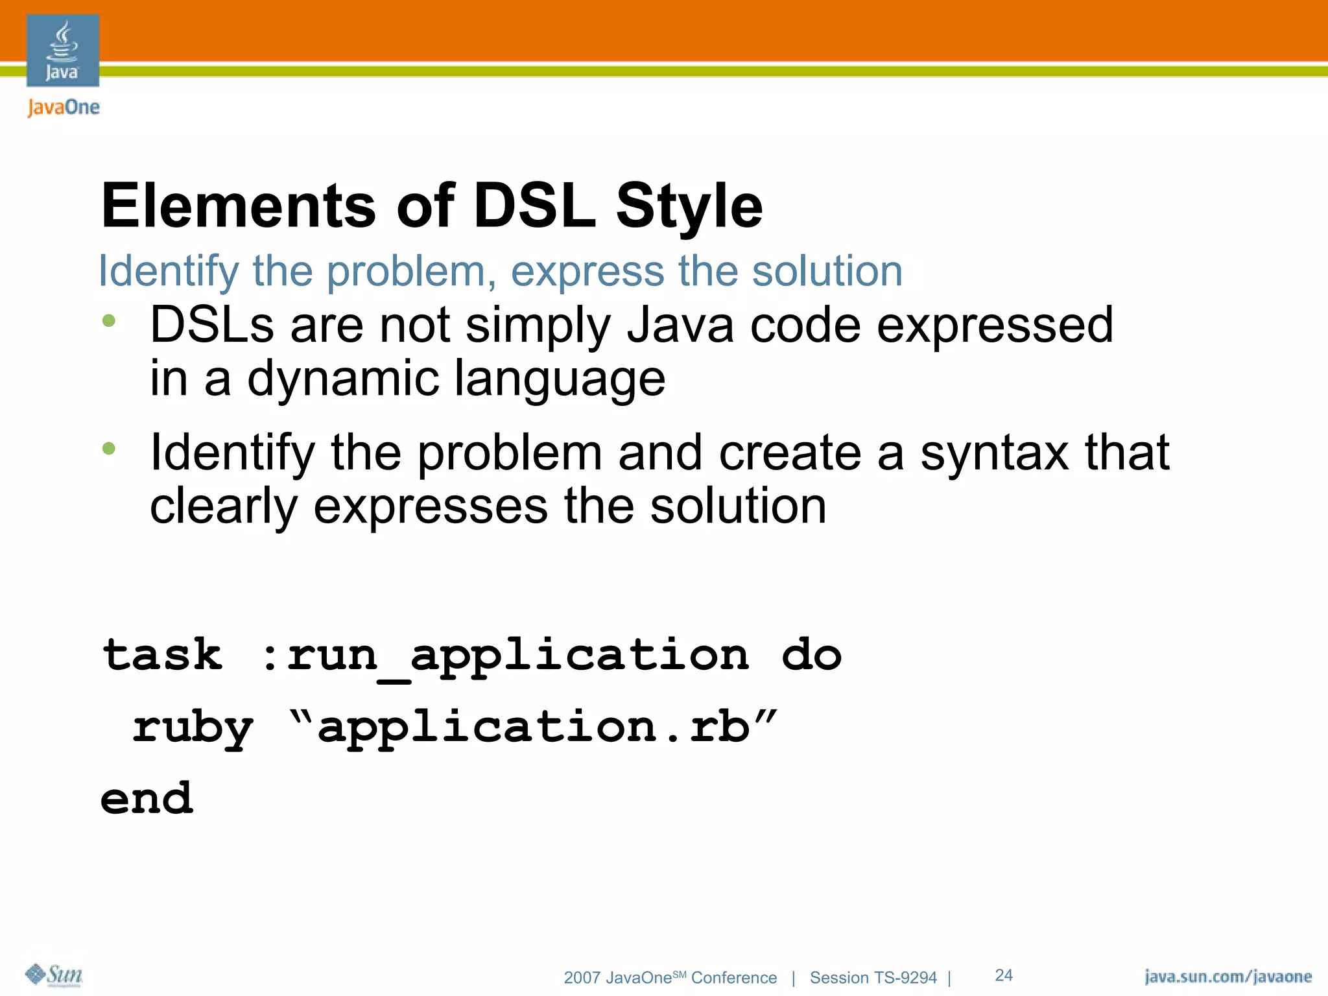The image size is (1328, 996).
Task: Select the subtitle 'Identify the problem, express the solution'
Action: tap(500, 271)
